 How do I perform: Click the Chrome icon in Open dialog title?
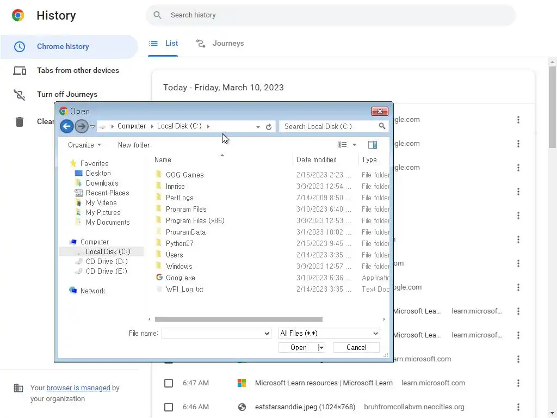[64, 111]
